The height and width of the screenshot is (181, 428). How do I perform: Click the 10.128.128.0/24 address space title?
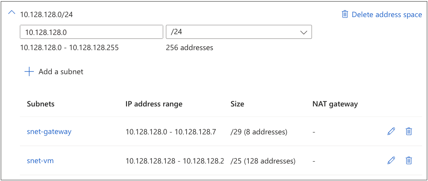[x=47, y=15]
